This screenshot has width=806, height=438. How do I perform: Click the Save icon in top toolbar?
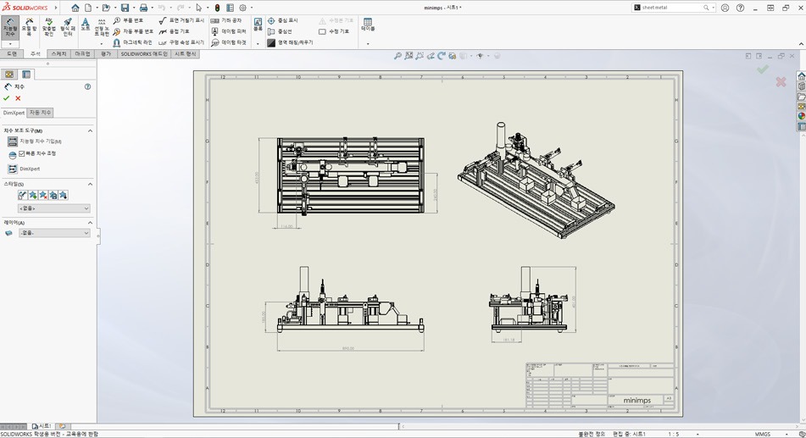click(125, 8)
